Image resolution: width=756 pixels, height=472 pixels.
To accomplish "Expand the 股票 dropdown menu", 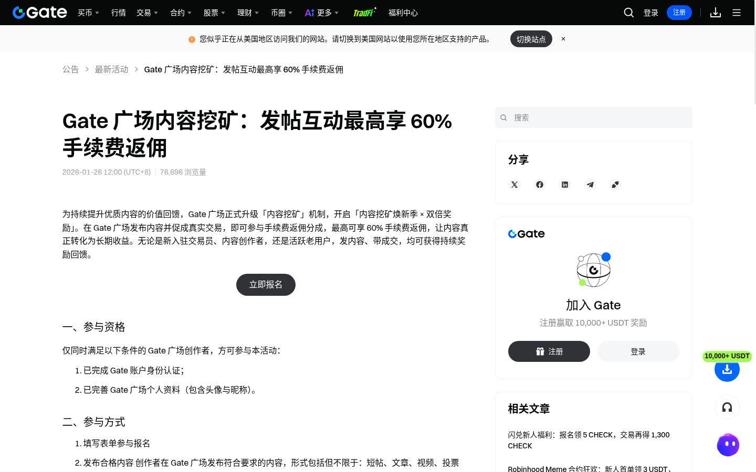I will tap(215, 13).
